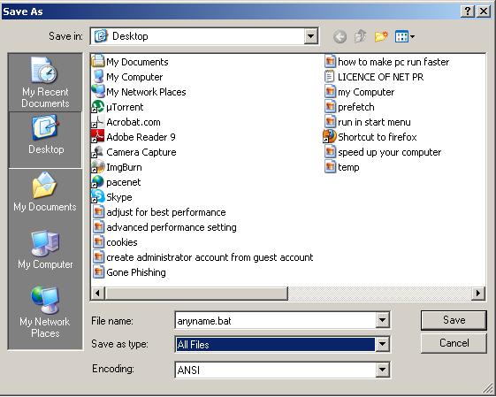Select the ImgBurn shortcut icon
496x397 pixels.
tap(98, 167)
